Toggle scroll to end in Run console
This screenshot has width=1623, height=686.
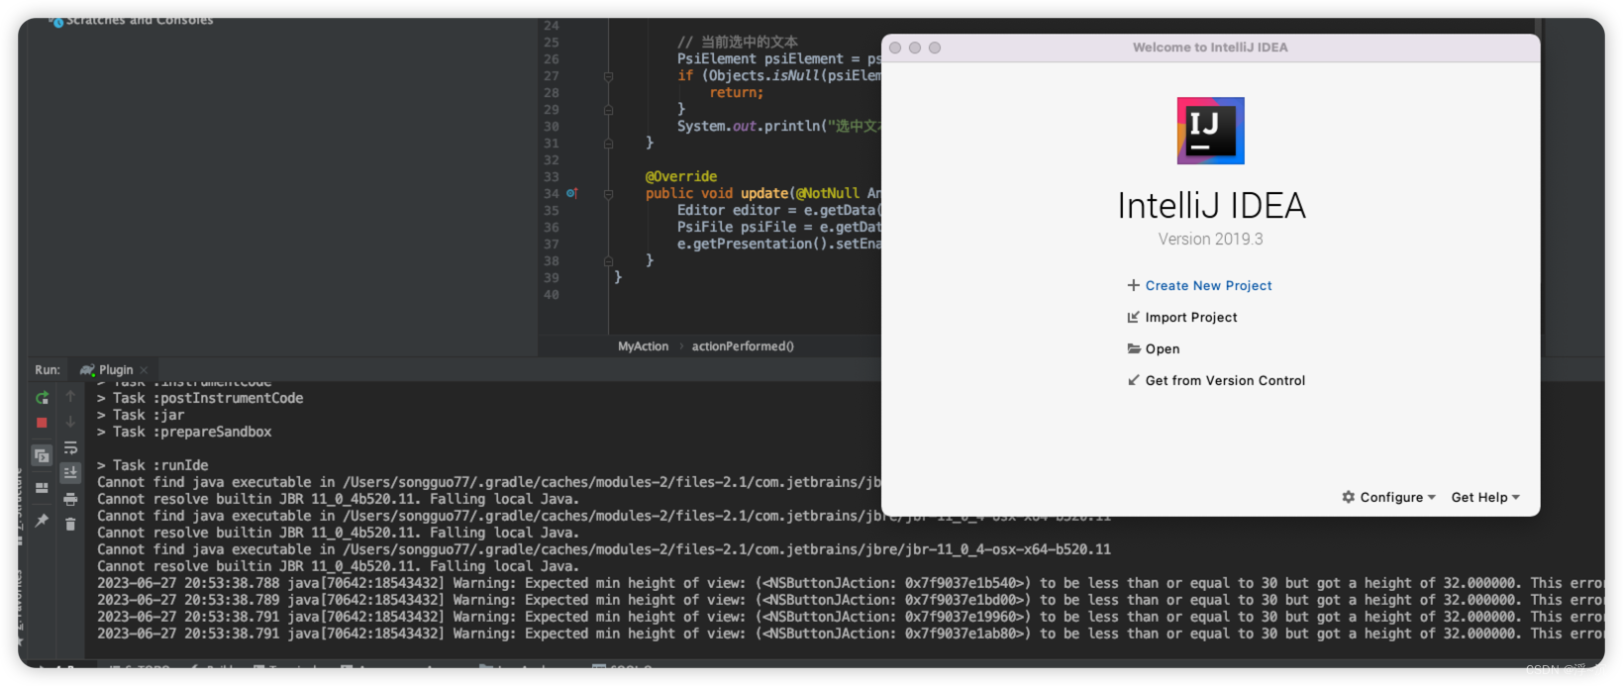[70, 473]
